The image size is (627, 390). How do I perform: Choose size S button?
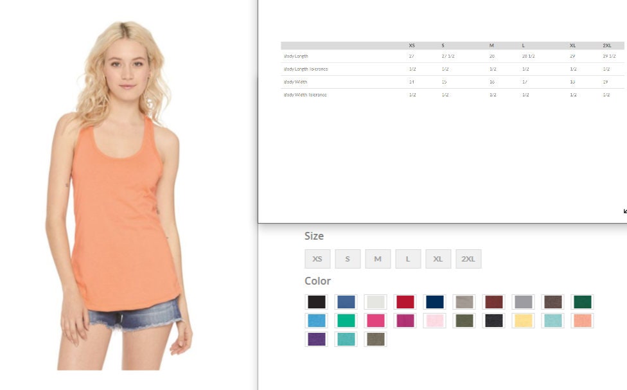[x=348, y=259]
